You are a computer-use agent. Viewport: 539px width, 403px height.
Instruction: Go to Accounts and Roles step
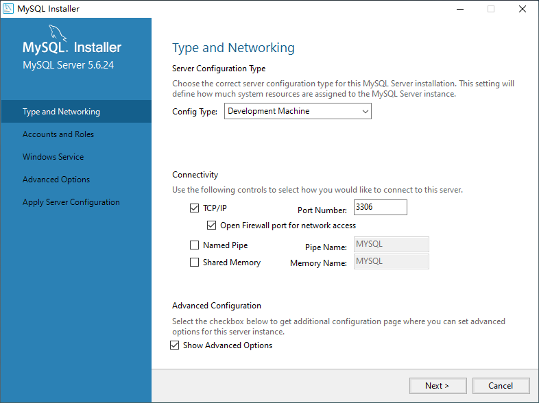pyautogui.click(x=58, y=134)
